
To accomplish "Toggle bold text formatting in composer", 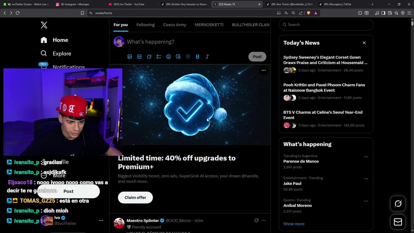I will 198,57.
